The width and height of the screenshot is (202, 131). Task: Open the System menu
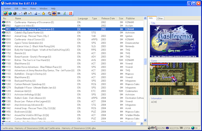coord(7,8)
